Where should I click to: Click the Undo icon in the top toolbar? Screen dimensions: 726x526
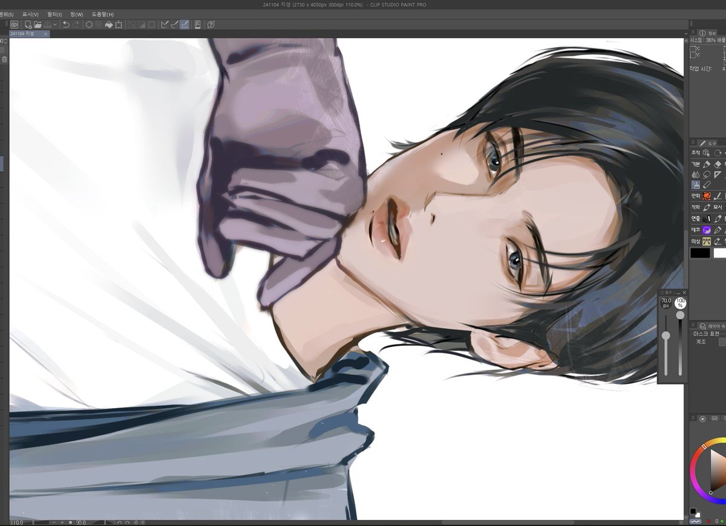pos(67,25)
